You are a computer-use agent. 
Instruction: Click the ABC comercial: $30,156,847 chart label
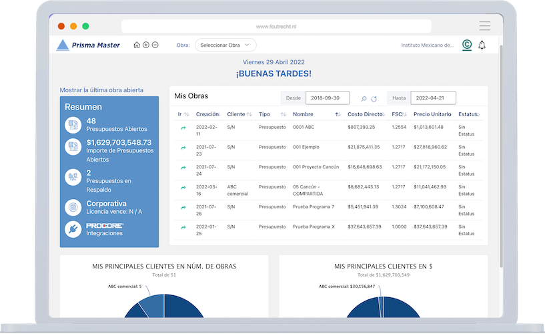point(347,287)
